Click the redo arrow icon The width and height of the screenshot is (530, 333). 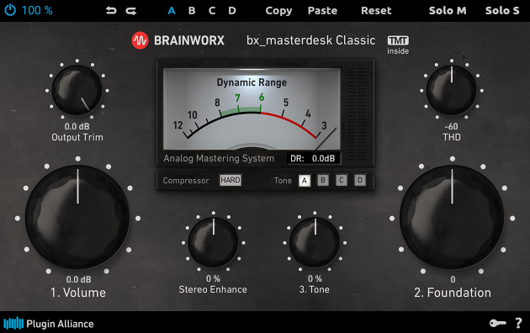[x=131, y=11]
